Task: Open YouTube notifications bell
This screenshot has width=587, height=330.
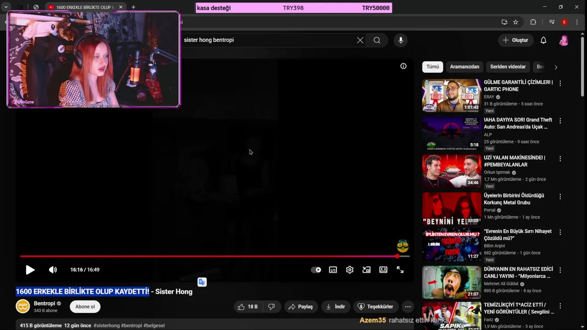Action: (x=543, y=40)
